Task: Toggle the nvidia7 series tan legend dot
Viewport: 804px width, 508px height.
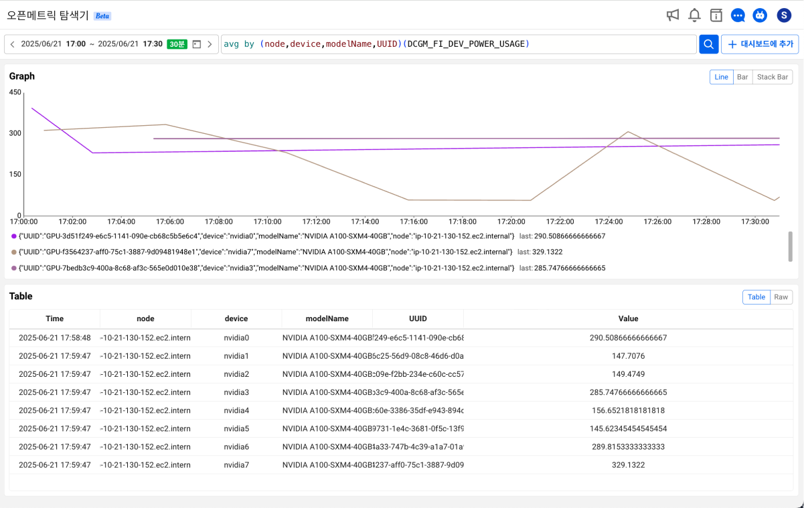Action: (x=14, y=252)
